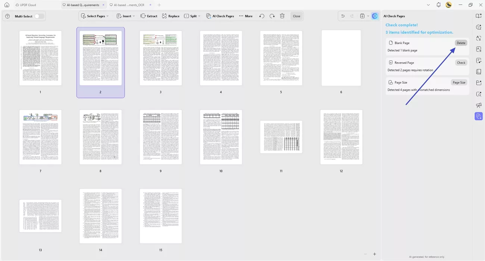The height and width of the screenshot is (261, 485).
Task: Open the More menu in the toolbar
Action: (x=245, y=16)
